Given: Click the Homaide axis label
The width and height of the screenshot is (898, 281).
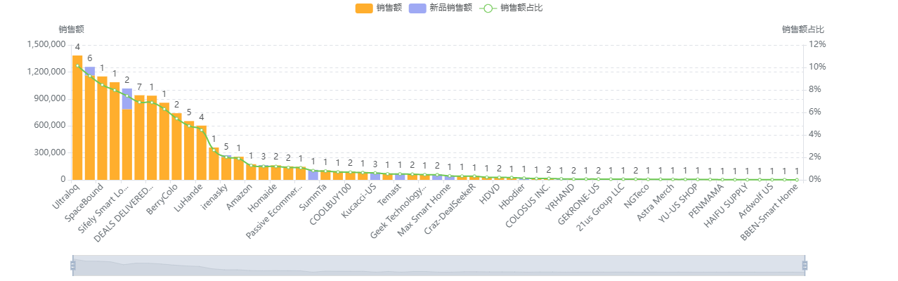Looking at the screenshot, I should [x=263, y=197].
